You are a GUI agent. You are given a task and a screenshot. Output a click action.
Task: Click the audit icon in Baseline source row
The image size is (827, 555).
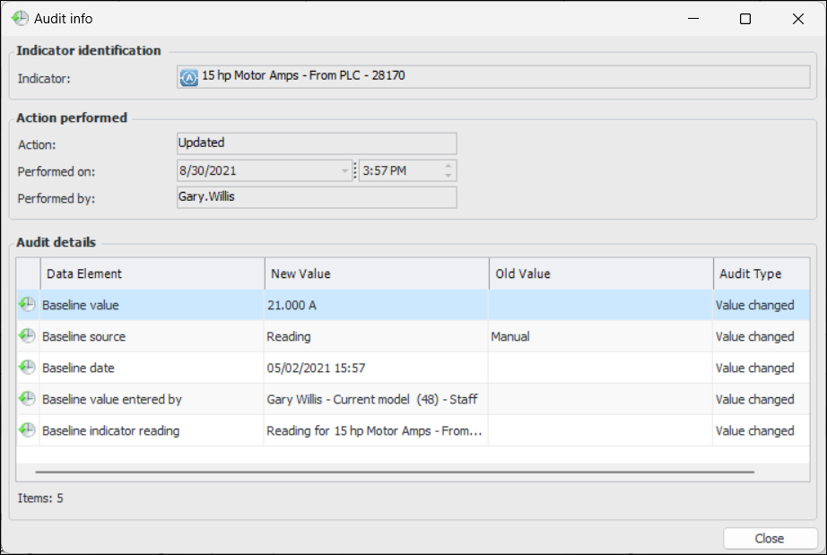(x=27, y=335)
